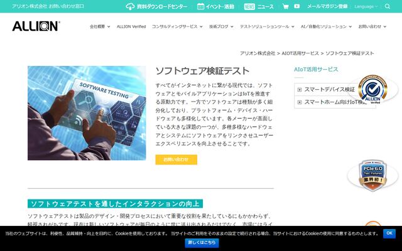This screenshot has height=251, width=402.
Task: Open テストソリューションツール menu
Action: pyautogui.click(x=267, y=26)
